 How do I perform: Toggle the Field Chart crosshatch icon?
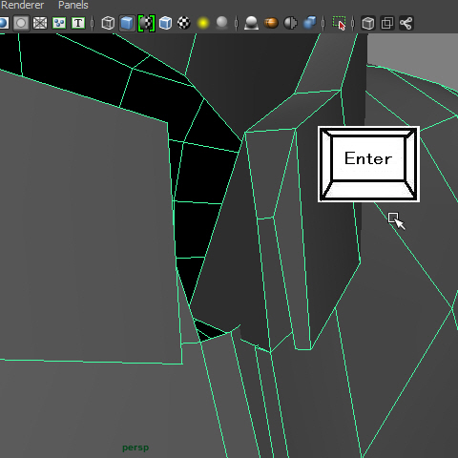coord(40,23)
